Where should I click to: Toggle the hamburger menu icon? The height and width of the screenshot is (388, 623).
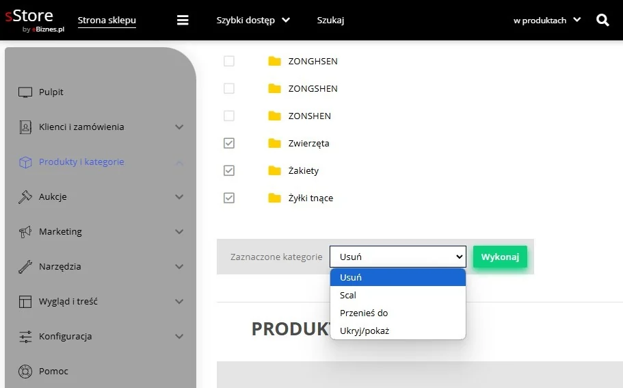point(183,20)
